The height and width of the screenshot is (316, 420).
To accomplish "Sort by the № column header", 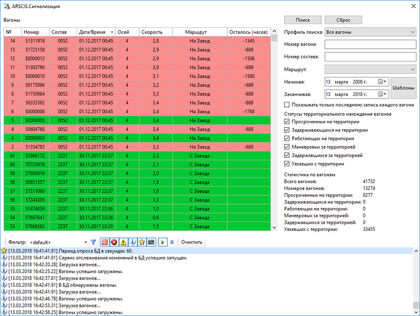I will tap(13, 32).
